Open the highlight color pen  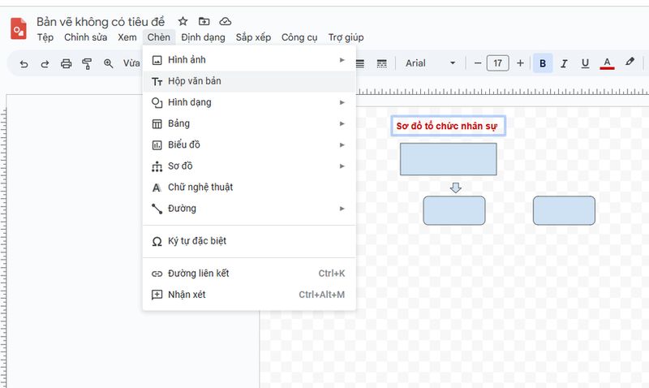[x=630, y=63]
